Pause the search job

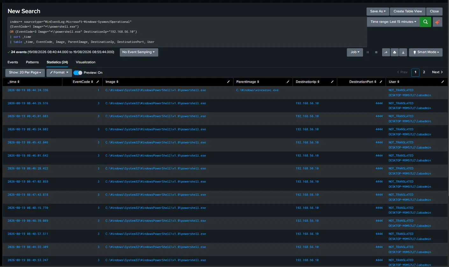click(367, 52)
